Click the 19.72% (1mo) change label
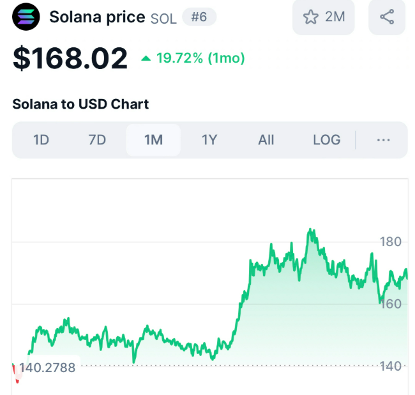The width and height of the screenshot is (415, 395). pyautogui.click(x=200, y=58)
